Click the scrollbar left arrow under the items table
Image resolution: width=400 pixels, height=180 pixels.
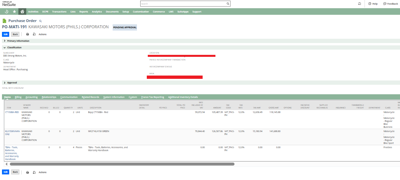click(7, 164)
